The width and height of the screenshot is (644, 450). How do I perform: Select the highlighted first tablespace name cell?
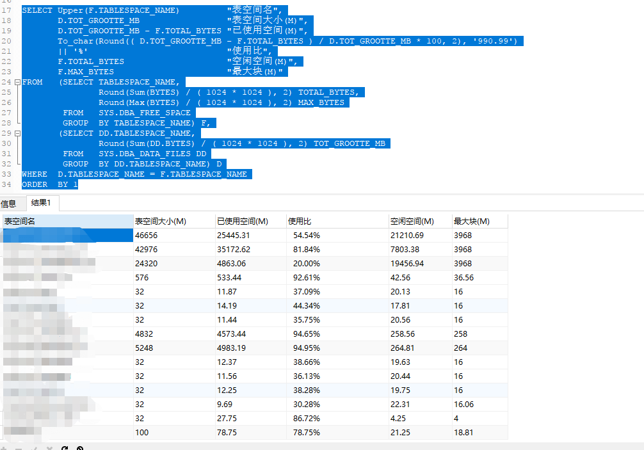pos(68,236)
